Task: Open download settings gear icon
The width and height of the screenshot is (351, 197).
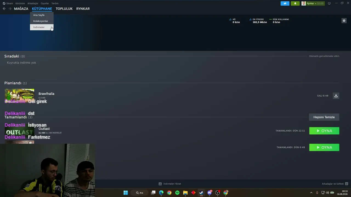Action: 344,21
